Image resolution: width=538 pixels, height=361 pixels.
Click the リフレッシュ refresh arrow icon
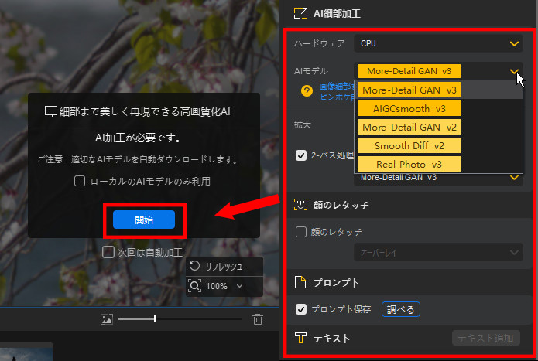coord(194,266)
